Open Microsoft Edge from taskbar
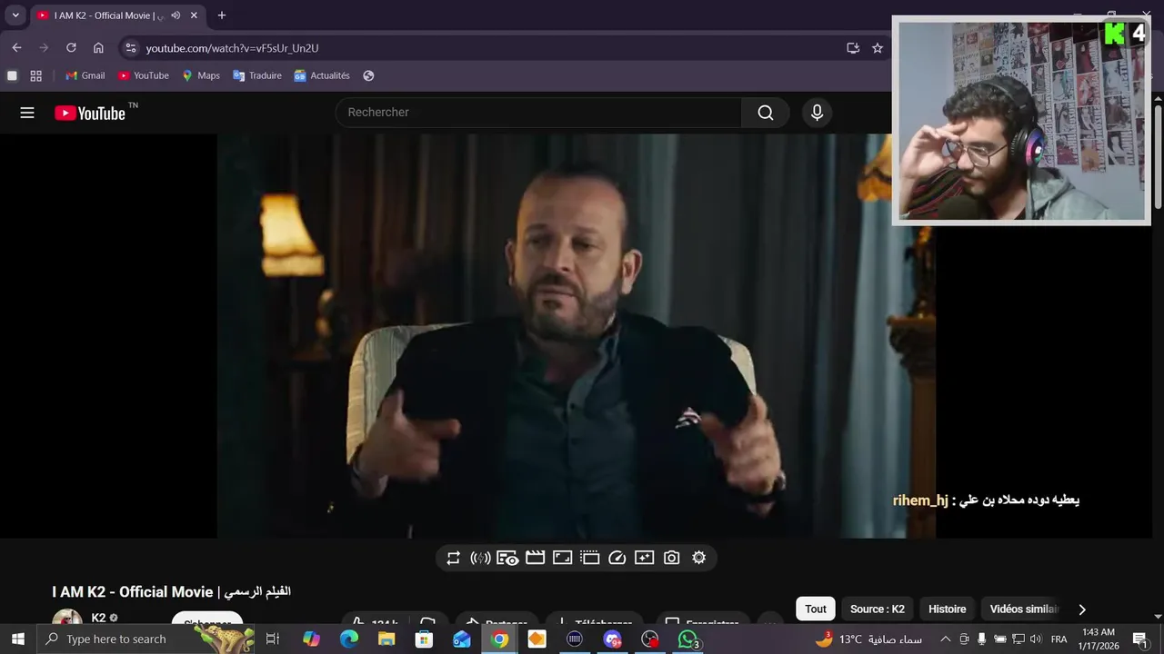The width and height of the screenshot is (1164, 654). [x=349, y=639]
